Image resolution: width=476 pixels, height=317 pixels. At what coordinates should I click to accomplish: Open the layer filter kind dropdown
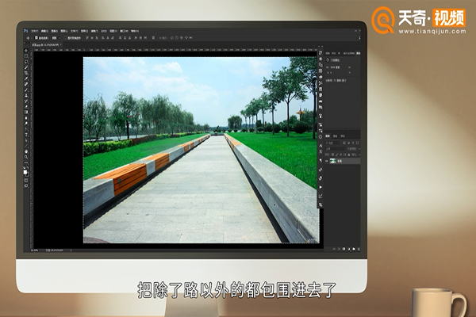click(x=332, y=143)
